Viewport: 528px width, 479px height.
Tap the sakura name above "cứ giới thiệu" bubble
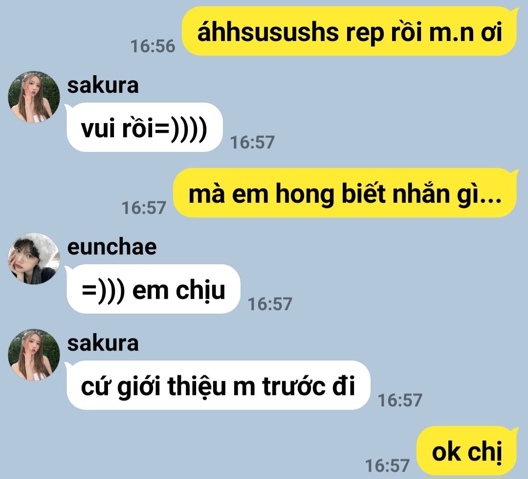tap(103, 343)
